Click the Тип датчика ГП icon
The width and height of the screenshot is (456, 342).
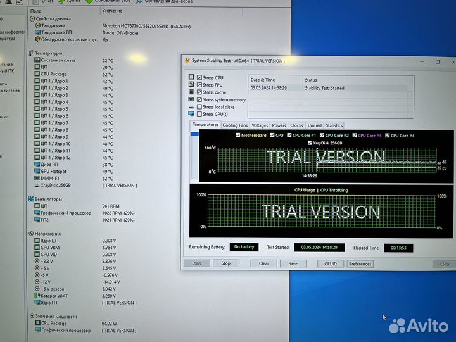tap(37, 32)
